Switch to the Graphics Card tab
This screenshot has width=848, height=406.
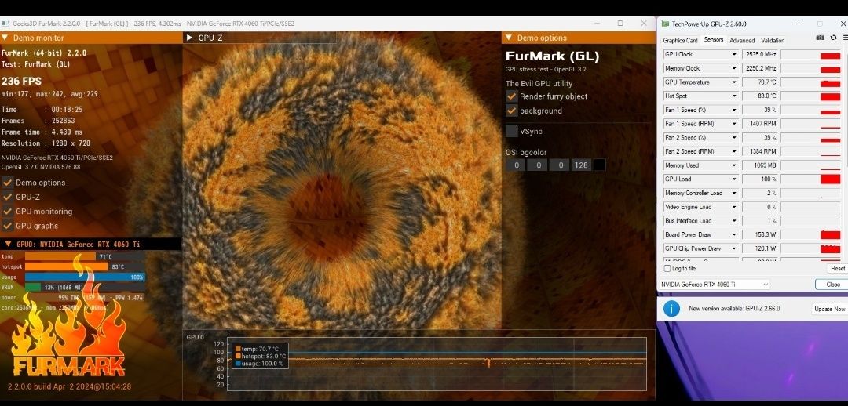coord(680,41)
